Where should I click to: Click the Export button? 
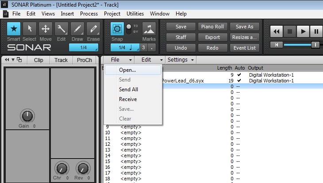(x=212, y=37)
